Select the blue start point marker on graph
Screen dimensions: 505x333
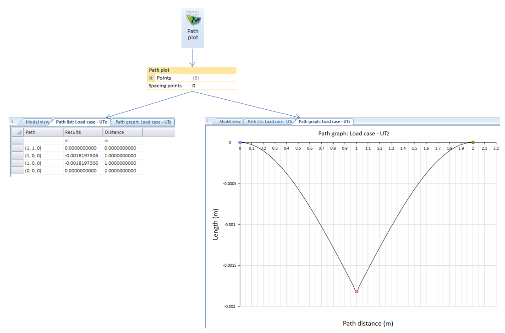[240, 143]
